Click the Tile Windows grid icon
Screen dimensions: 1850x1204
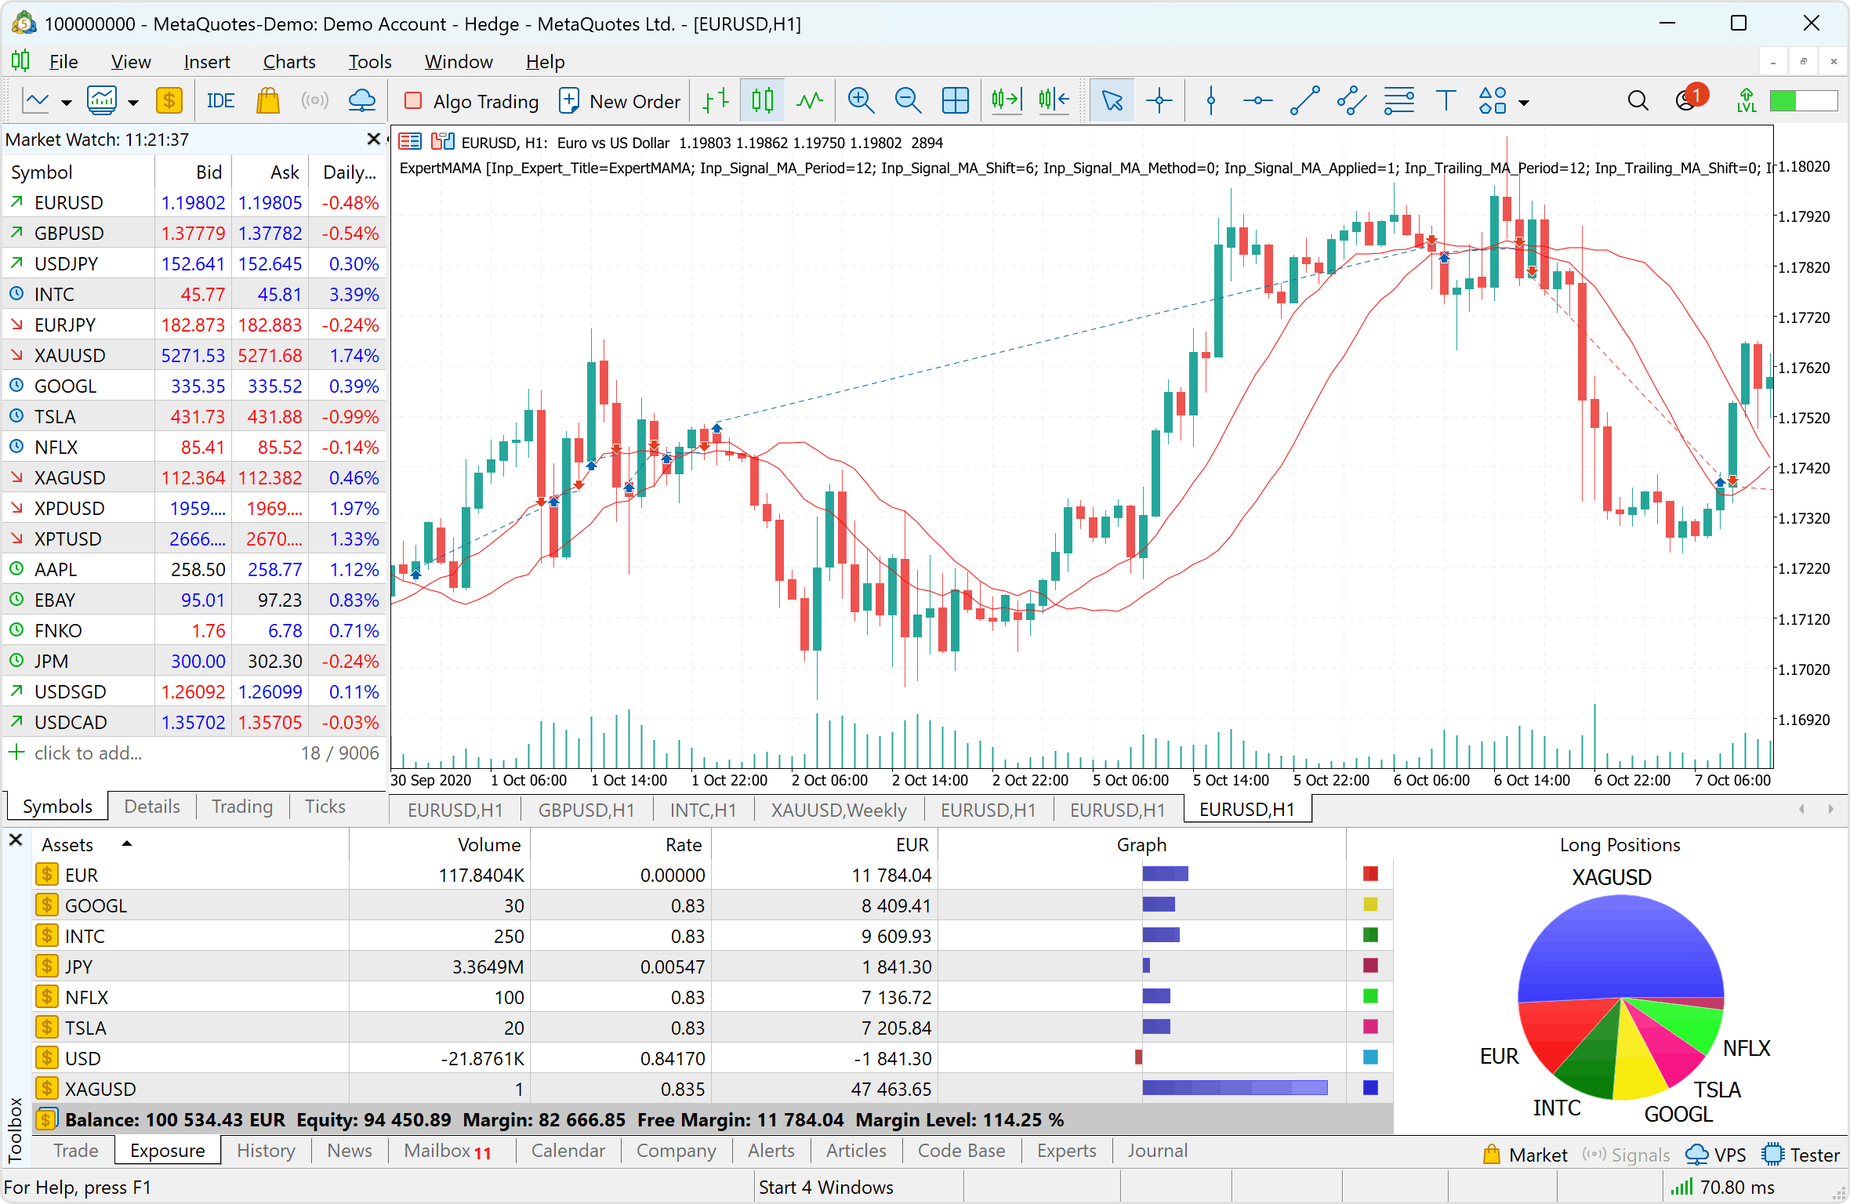955,101
